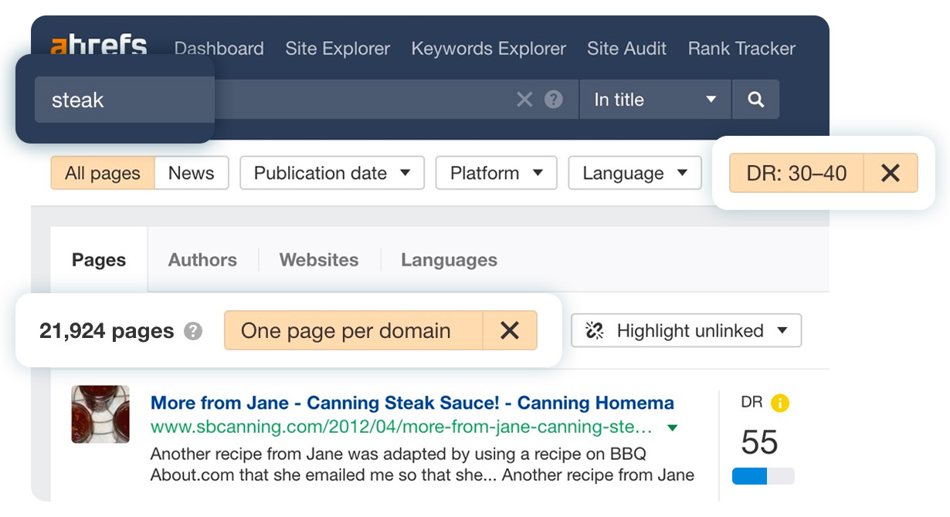Open Keywords Explorer from the navigation

click(x=487, y=48)
